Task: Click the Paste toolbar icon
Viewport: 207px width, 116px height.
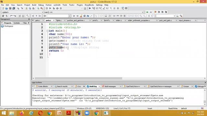Action: (33, 8)
